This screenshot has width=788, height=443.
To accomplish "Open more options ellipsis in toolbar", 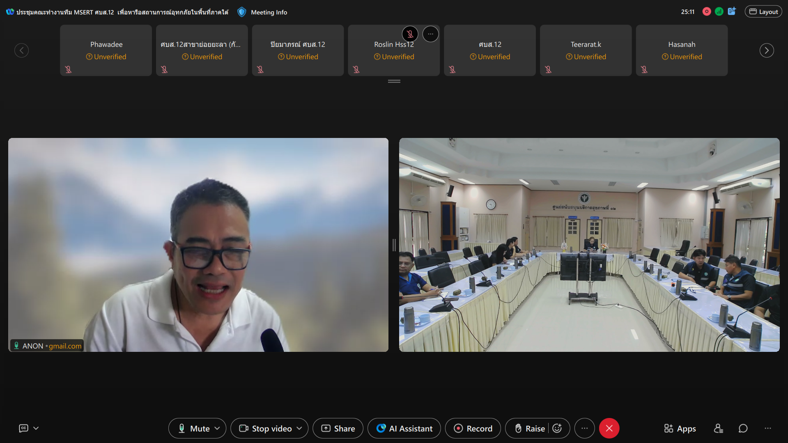I will click(584, 428).
